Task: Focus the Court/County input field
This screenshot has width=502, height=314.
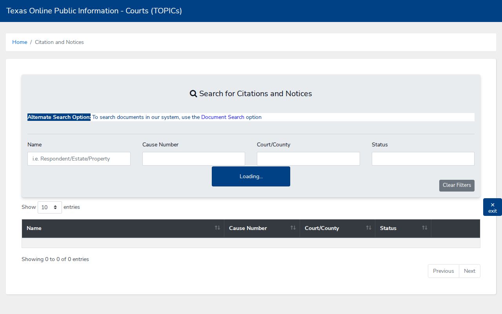Action: [308, 159]
